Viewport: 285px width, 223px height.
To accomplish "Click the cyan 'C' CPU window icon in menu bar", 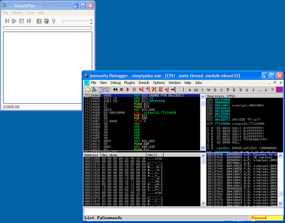I will (87, 83).
